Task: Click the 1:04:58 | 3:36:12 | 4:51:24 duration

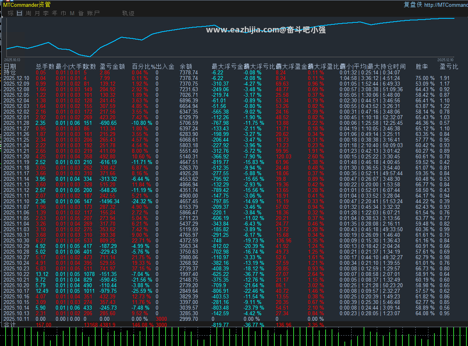Action: point(370,78)
